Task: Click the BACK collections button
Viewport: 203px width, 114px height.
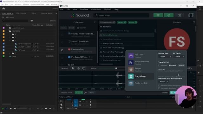Action: pos(71,28)
